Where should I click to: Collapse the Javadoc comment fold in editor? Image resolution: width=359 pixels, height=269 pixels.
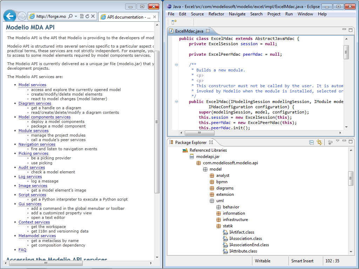177,65
